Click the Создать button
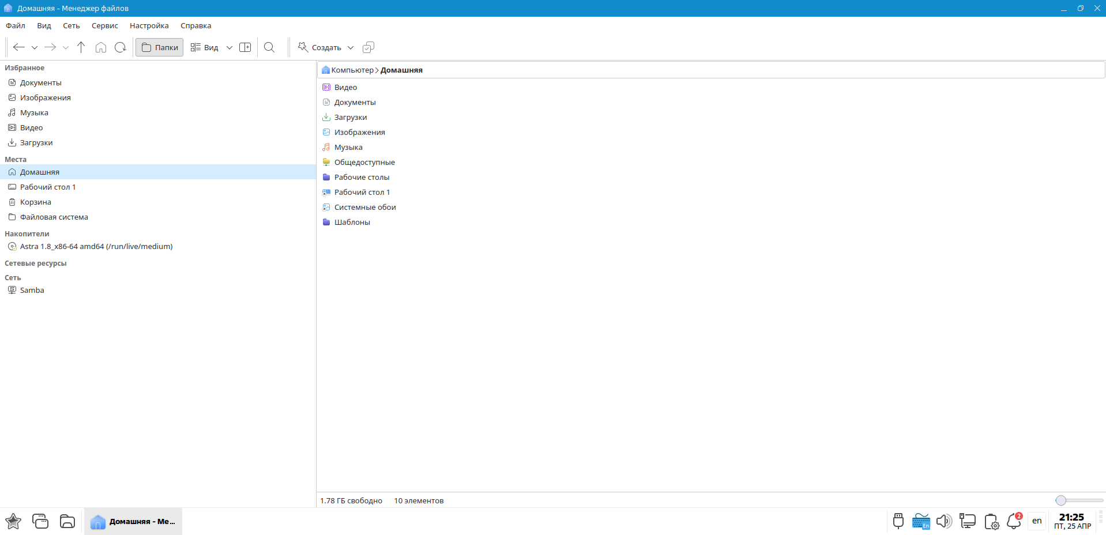This screenshot has width=1106, height=535. [320, 47]
